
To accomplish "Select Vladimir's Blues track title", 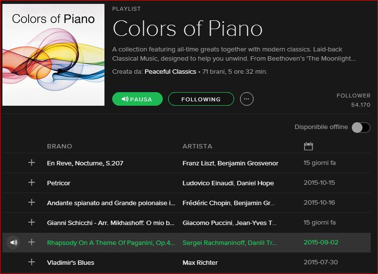I will pyautogui.click(x=70, y=263).
